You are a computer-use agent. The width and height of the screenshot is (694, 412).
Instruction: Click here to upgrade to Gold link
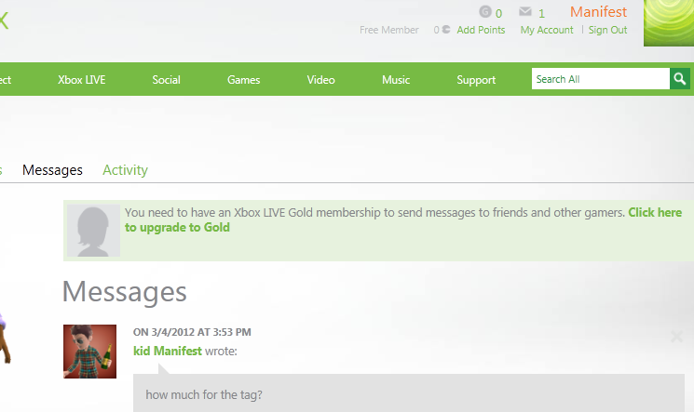(x=403, y=219)
